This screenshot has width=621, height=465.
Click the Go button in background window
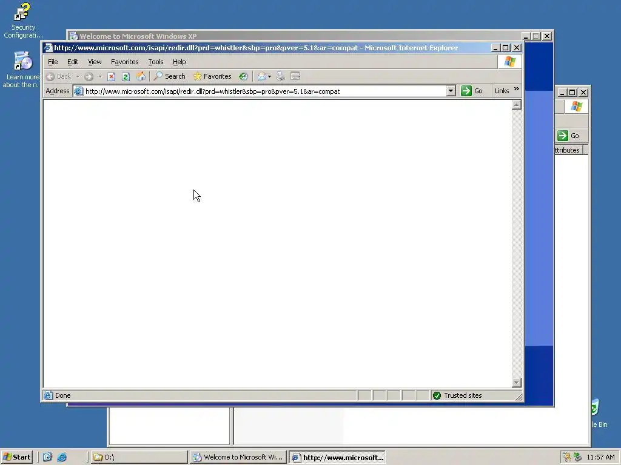[x=569, y=136]
